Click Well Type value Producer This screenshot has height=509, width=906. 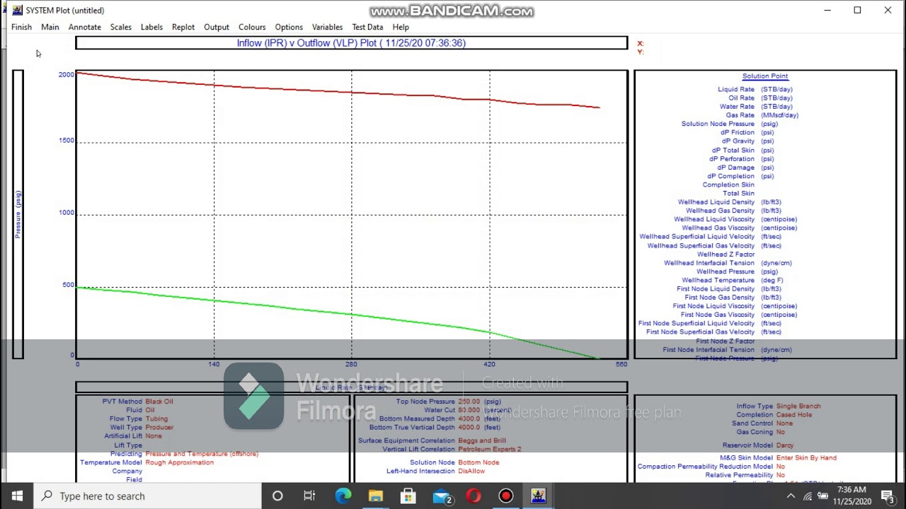tap(159, 428)
